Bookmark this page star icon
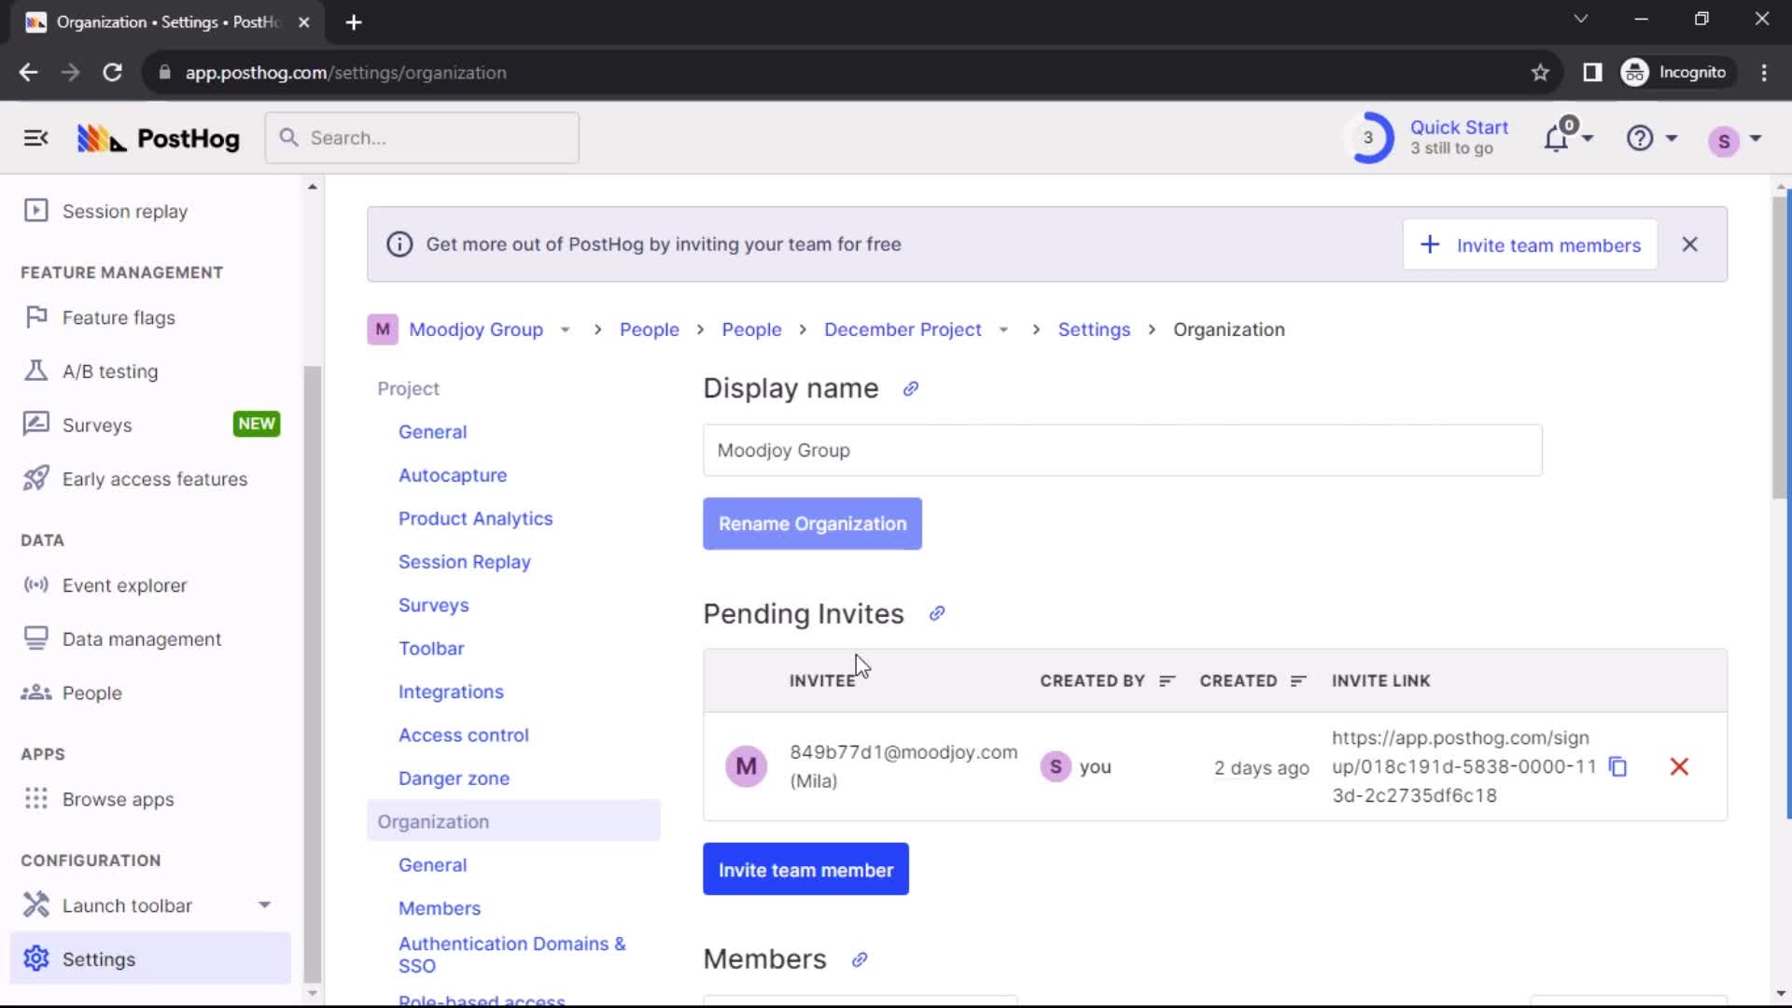The height and width of the screenshot is (1008, 1792). pos(1540,73)
